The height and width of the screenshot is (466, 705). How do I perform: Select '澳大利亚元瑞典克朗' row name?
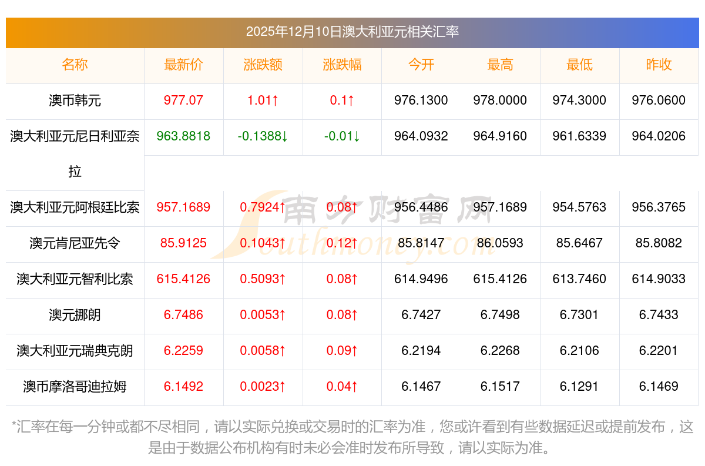(x=75, y=351)
